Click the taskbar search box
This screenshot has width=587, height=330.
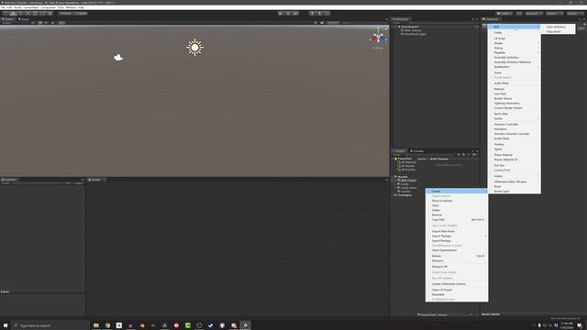(x=50, y=325)
